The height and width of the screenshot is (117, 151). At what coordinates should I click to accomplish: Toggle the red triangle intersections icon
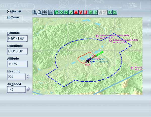pyautogui.click(x=76, y=12)
